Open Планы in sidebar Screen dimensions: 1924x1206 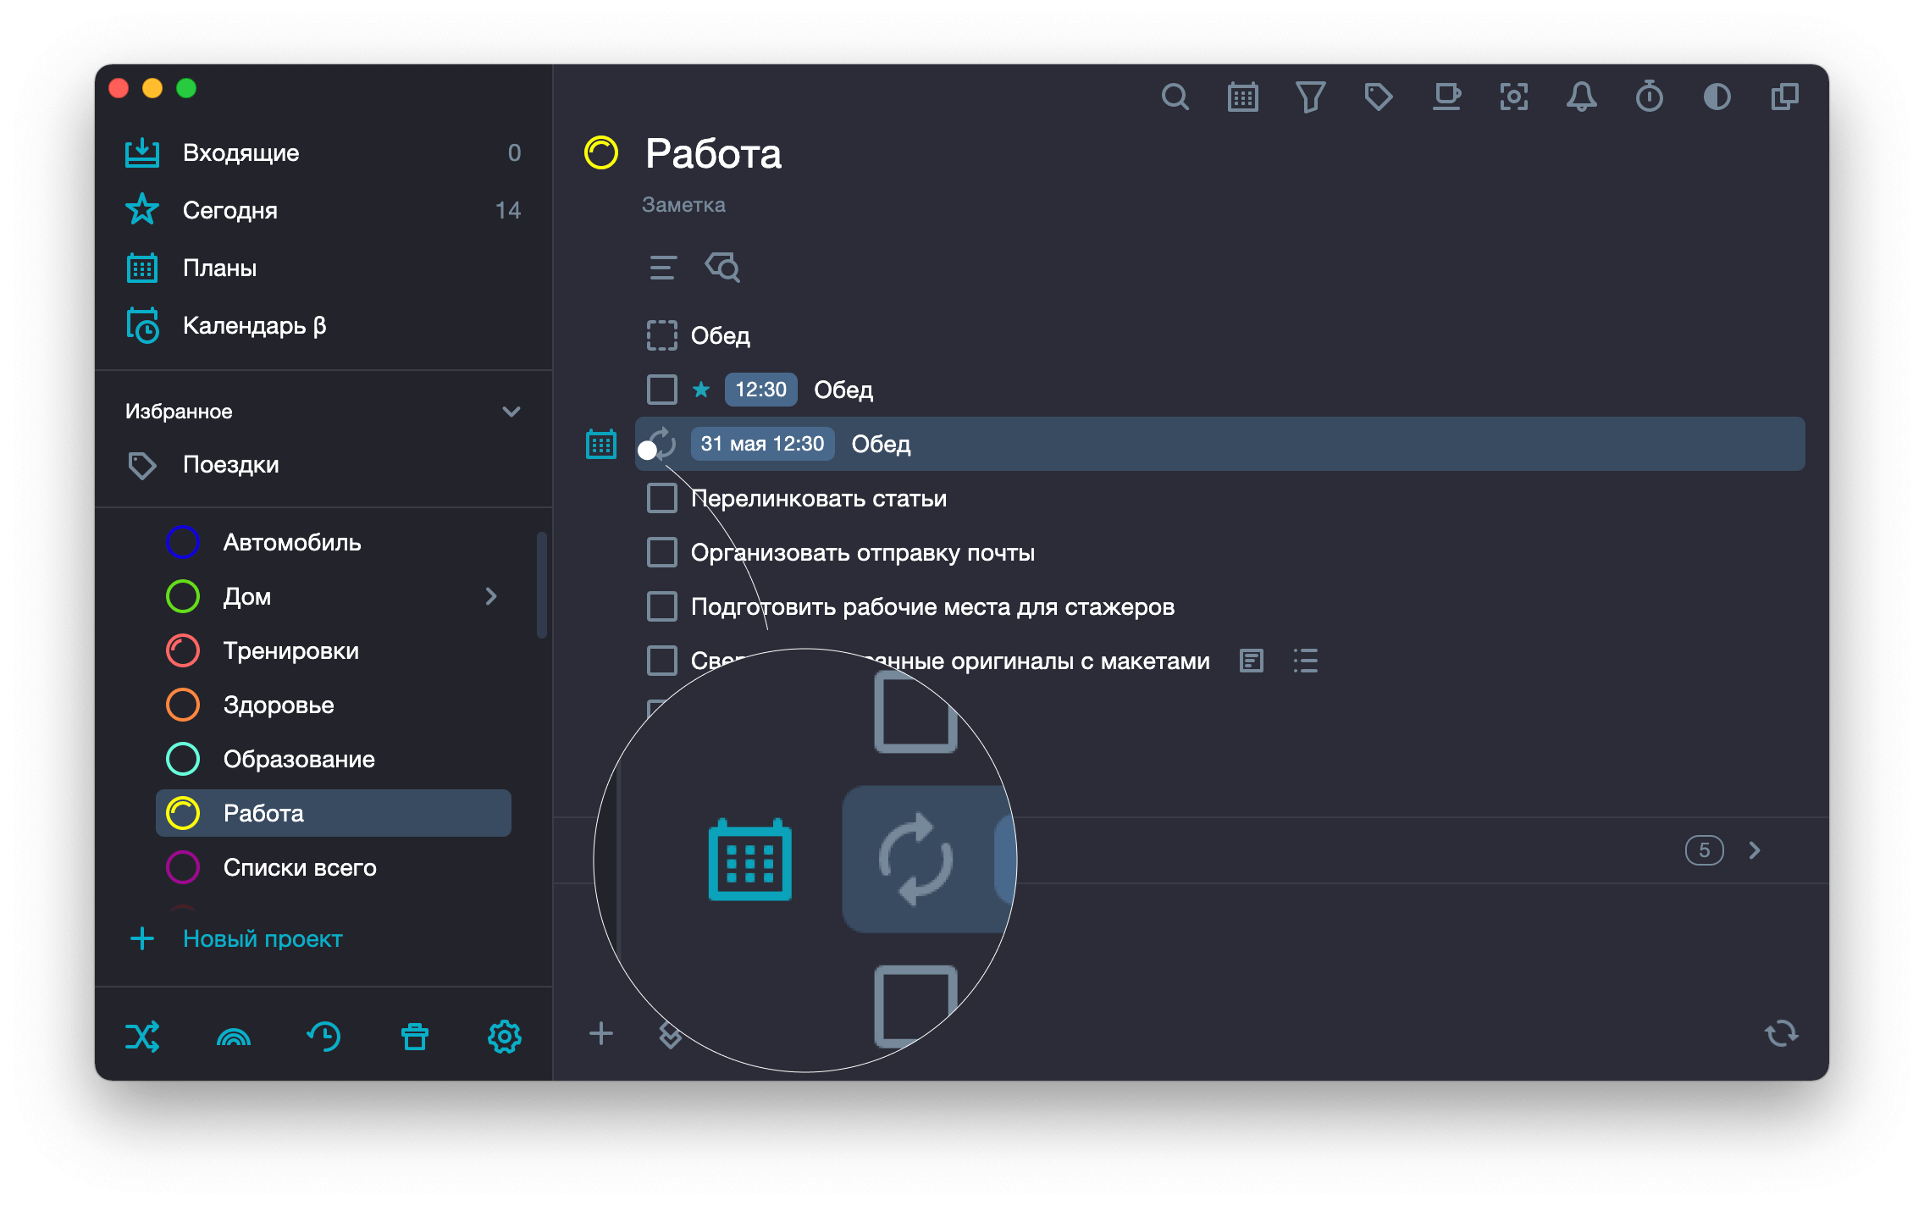pos(323,268)
